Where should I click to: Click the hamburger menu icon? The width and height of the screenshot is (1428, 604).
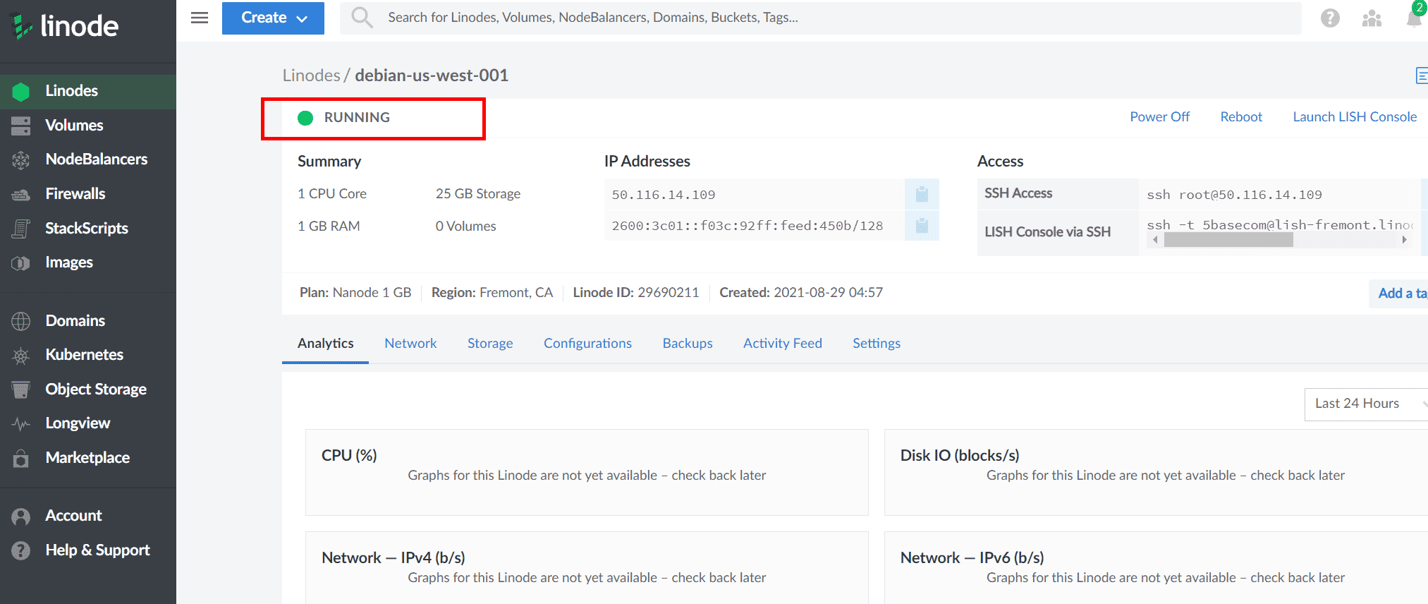[x=200, y=18]
